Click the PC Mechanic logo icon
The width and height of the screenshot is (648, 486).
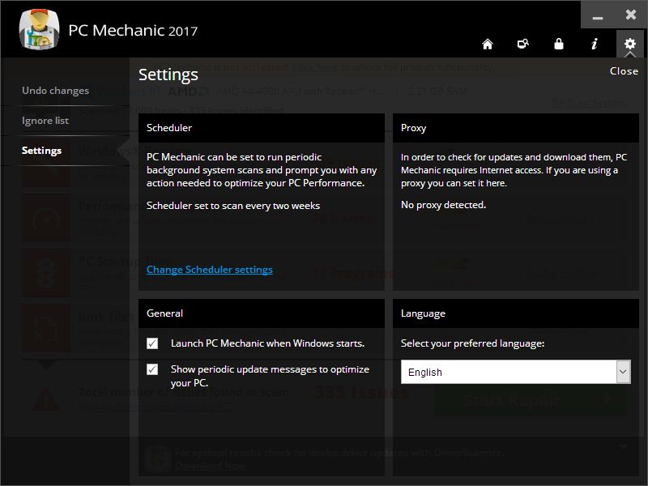click(x=39, y=29)
